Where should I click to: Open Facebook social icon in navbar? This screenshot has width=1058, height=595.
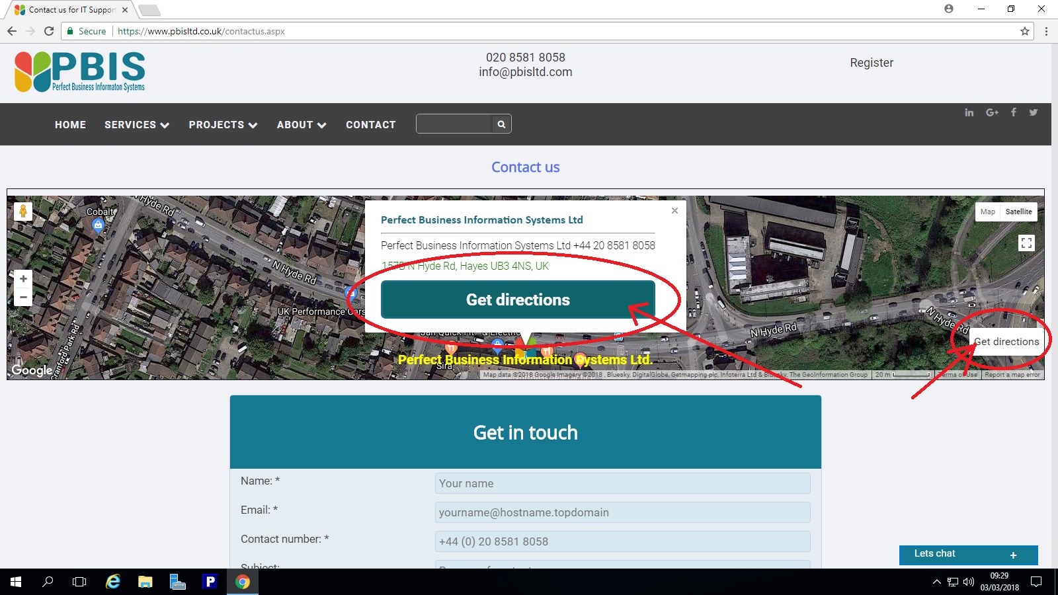(1013, 112)
